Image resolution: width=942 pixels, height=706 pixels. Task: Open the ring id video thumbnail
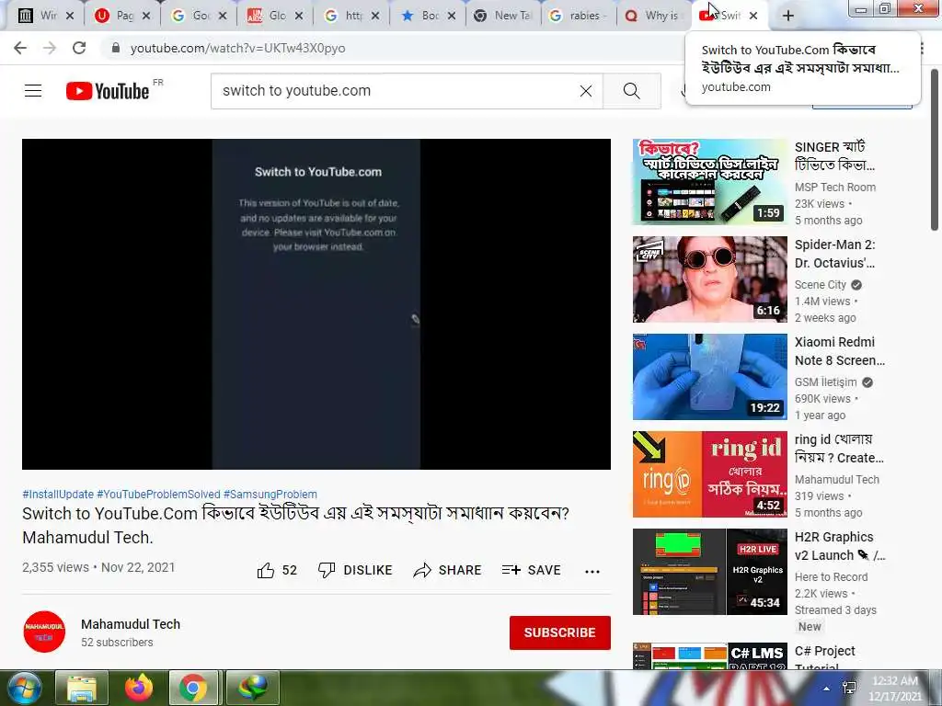(x=709, y=474)
